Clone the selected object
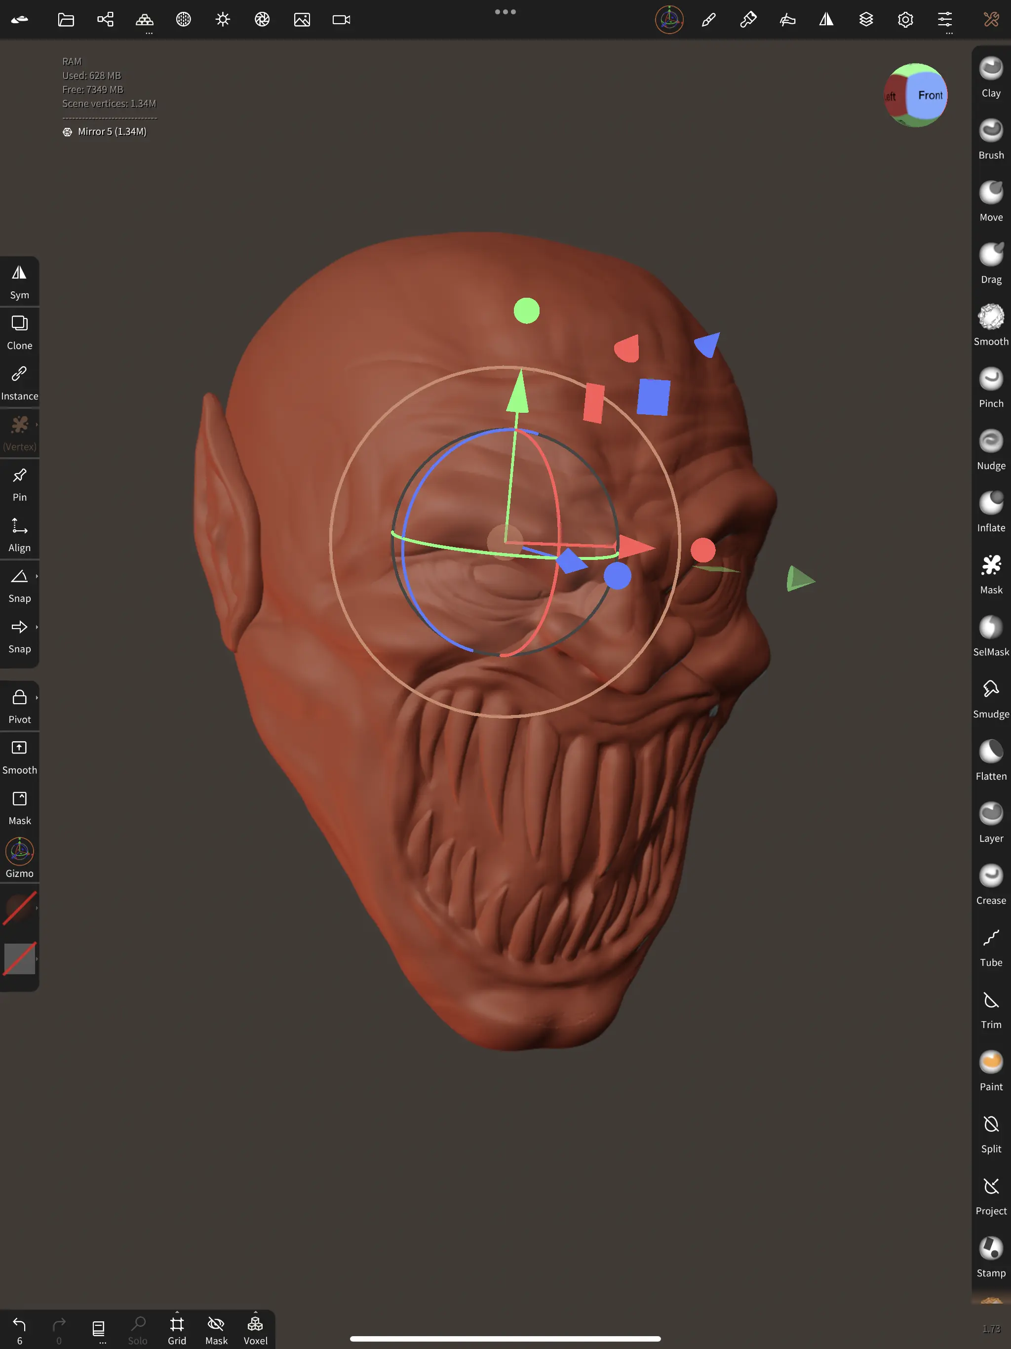1011x1349 pixels. 20,332
